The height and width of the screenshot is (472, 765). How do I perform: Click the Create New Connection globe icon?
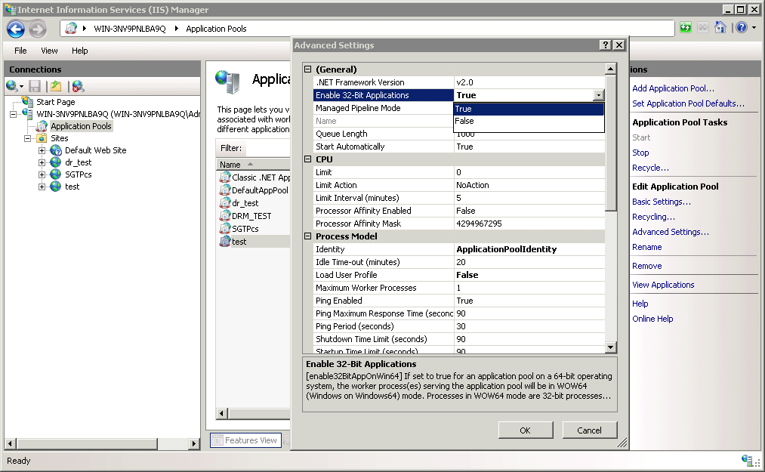13,86
